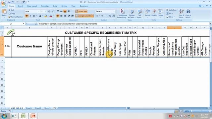Open the General number format dropdown

coord(114,11)
